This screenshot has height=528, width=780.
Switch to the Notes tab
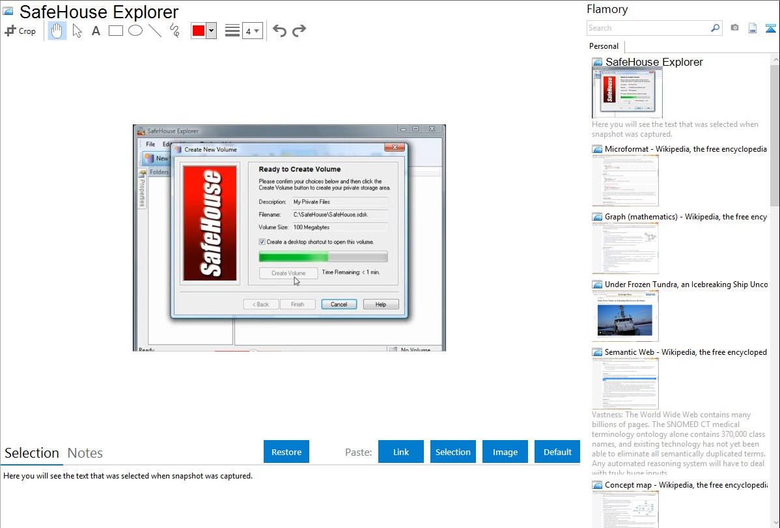point(85,453)
